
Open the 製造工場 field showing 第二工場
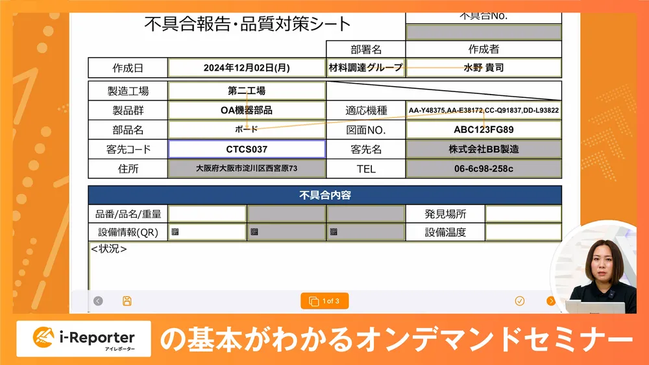click(247, 91)
